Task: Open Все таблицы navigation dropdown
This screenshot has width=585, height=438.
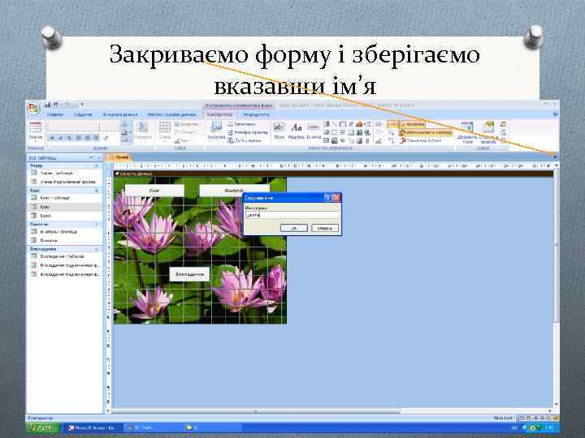Action: [91, 157]
